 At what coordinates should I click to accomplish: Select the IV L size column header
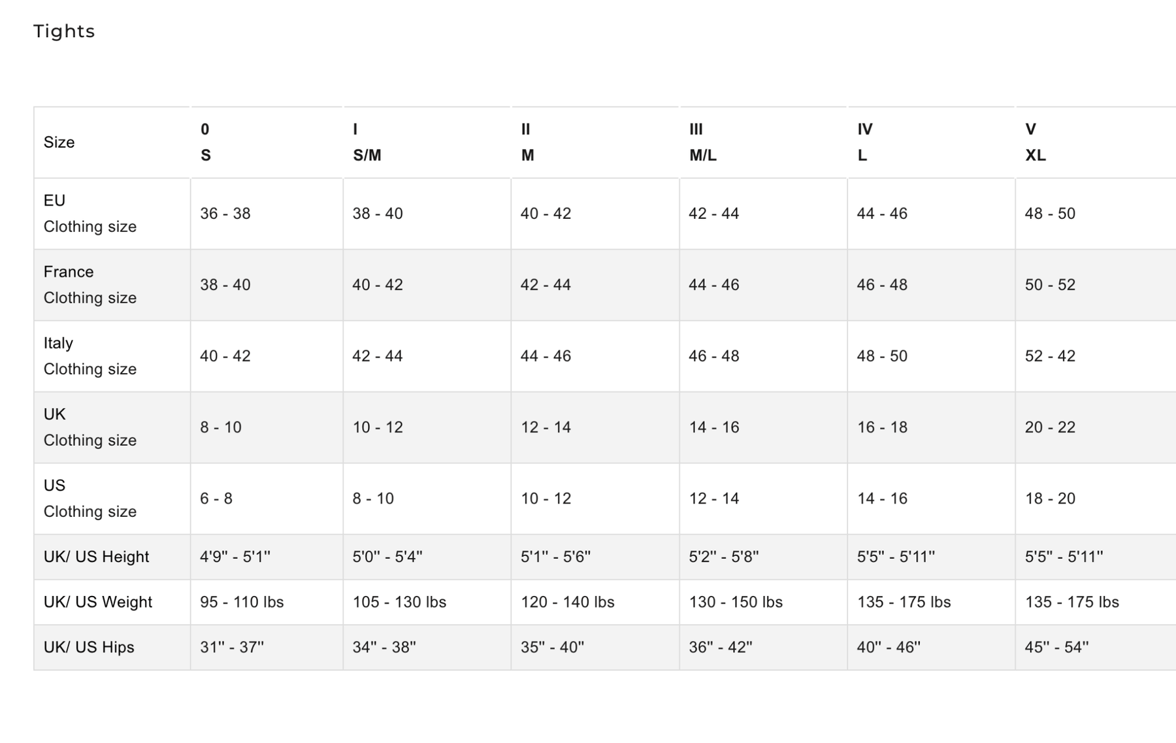pyautogui.click(x=864, y=142)
